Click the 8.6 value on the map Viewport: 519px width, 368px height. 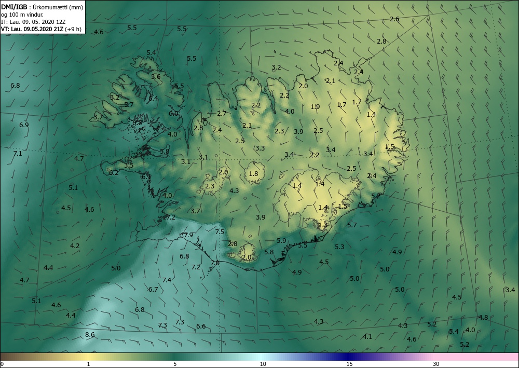point(90,335)
